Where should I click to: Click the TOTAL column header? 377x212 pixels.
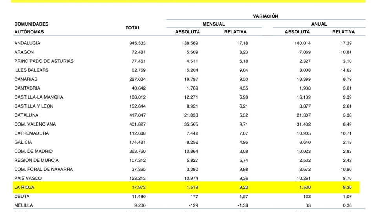(133, 28)
